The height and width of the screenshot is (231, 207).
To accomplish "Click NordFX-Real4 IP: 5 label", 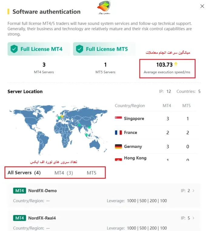I will (x=185, y=218).
